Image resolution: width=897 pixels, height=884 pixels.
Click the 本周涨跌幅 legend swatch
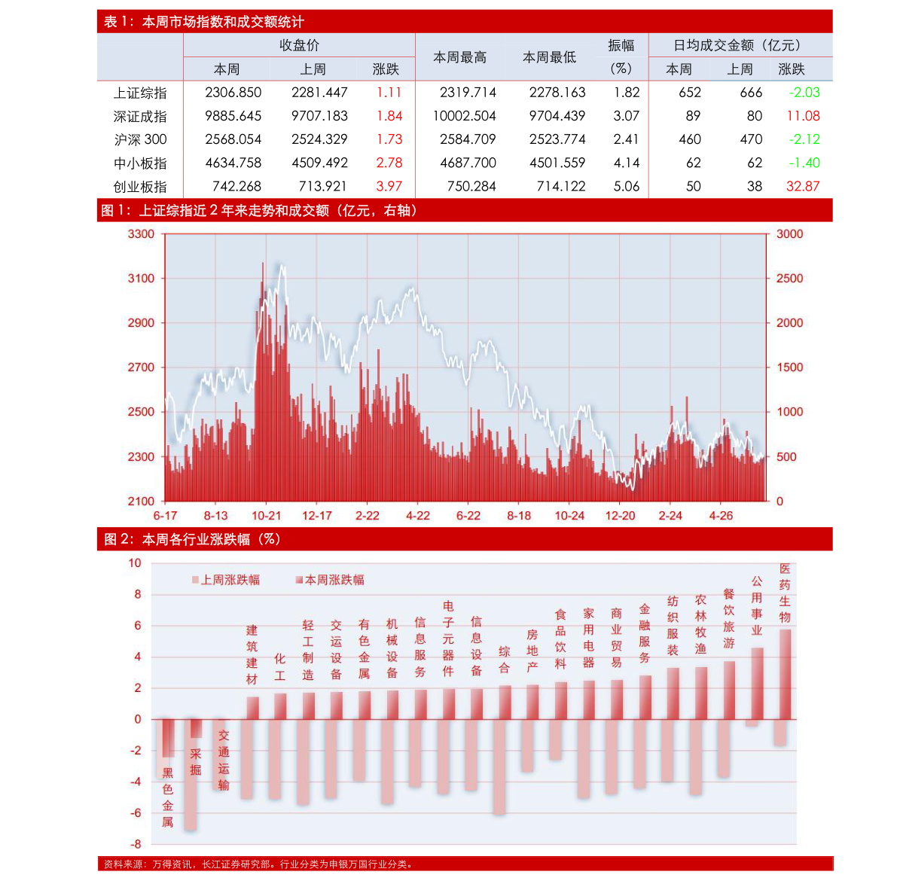pyautogui.click(x=299, y=580)
